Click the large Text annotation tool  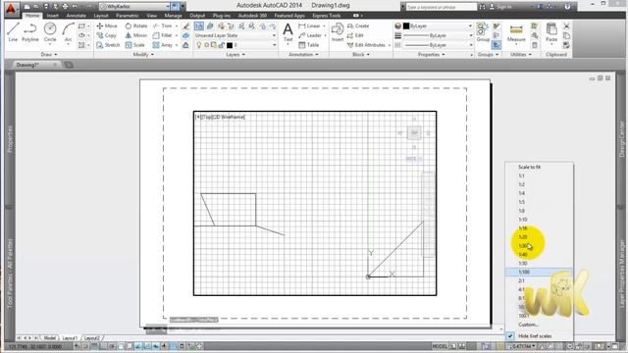(288, 32)
